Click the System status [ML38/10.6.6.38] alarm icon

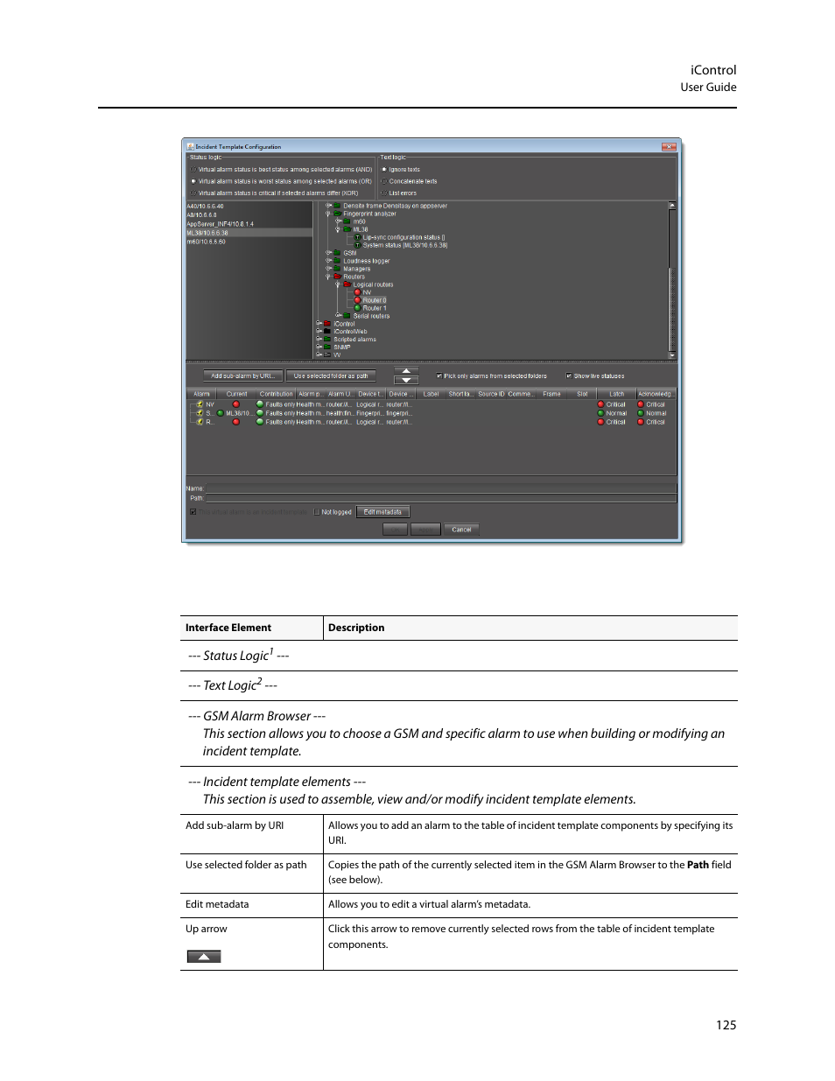click(x=357, y=245)
